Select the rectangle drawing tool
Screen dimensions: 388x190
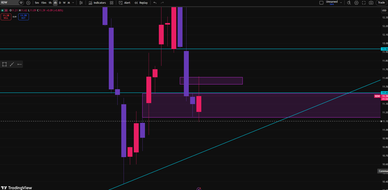coord(5,64)
